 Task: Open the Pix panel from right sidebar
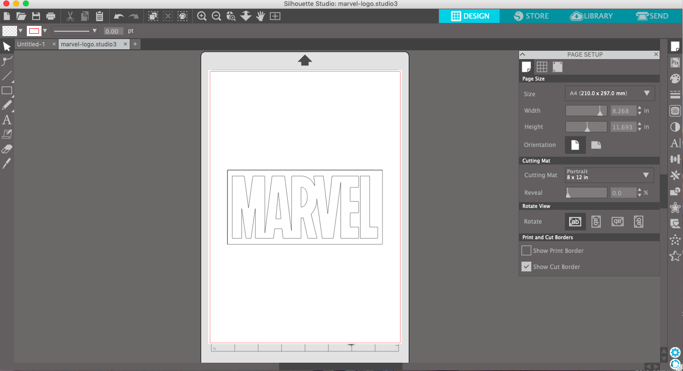pyautogui.click(x=675, y=62)
